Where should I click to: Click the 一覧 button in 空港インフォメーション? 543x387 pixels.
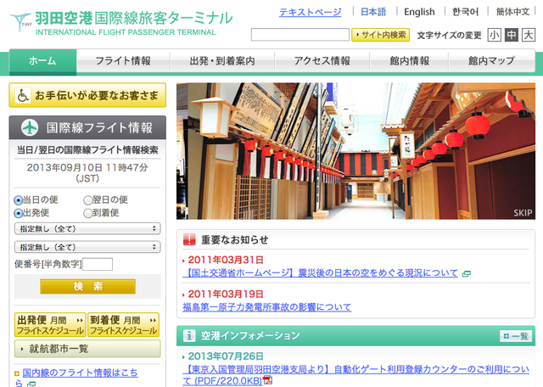[x=515, y=336]
